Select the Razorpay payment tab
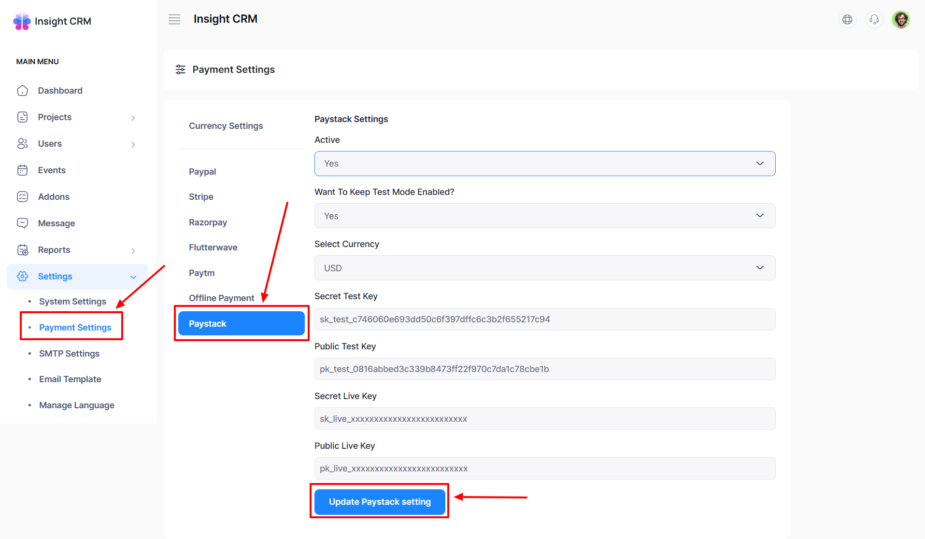925x539 pixels. coord(208,222)
